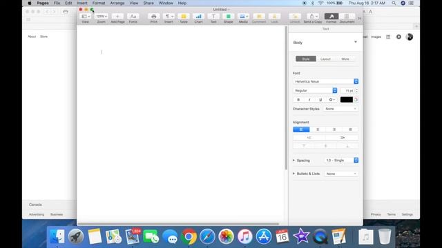
Task: Toggle Bold text formatting
Action: coord(298,99)
